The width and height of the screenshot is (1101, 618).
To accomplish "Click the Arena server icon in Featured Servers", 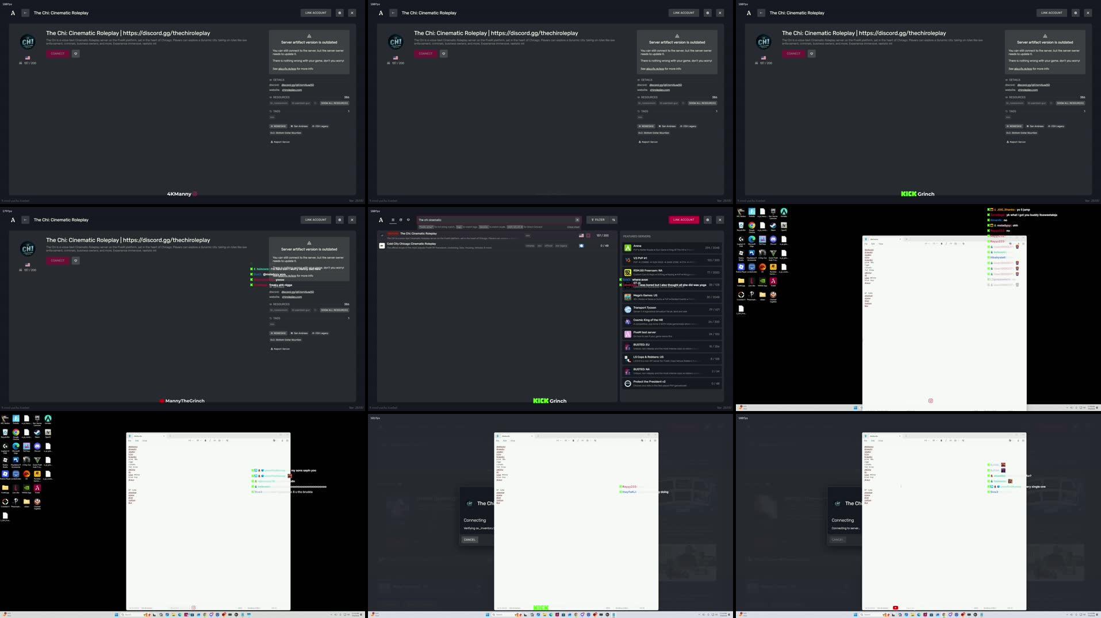I will (x=628, y=248).
